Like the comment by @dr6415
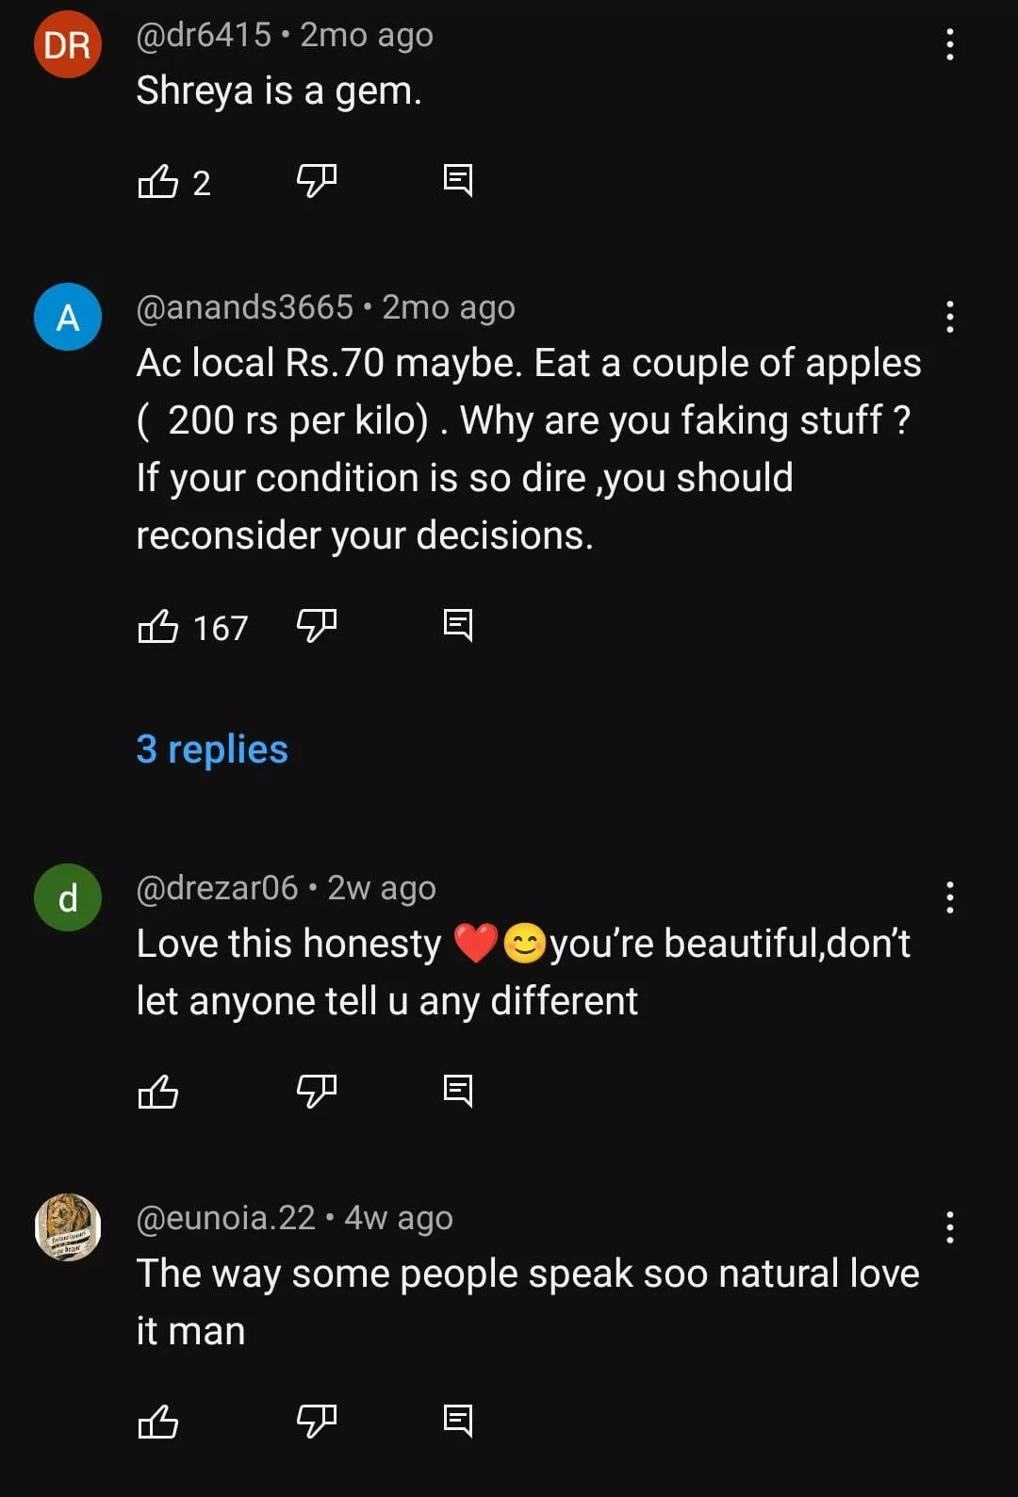This screenshot has width=1018, height=1497. 158,181
